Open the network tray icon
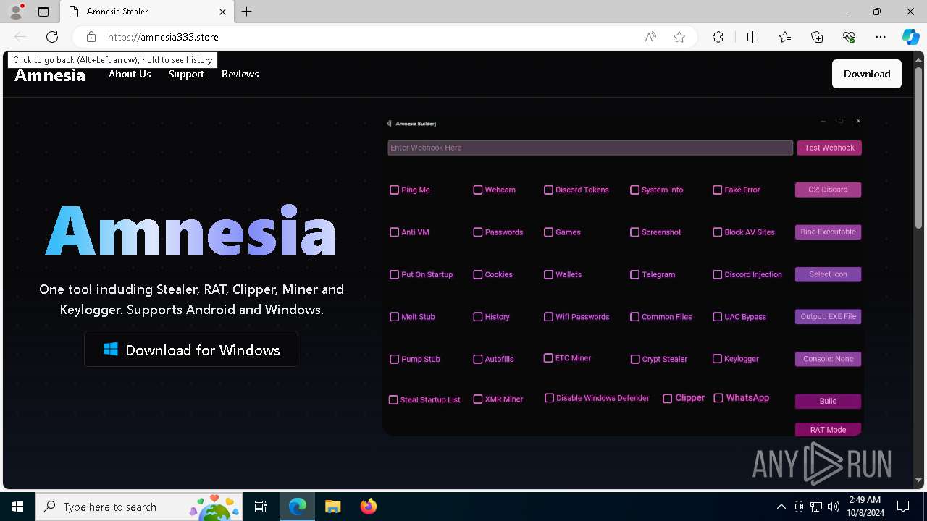927x521 pixels. point(816,507)
